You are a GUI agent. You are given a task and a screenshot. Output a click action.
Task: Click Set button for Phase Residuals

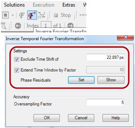(81, 80)
